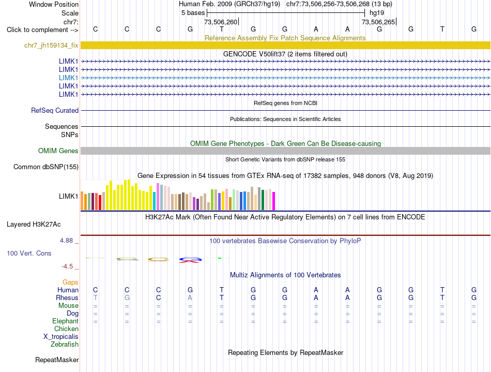The height and width of the screenshot is (372, 491).
Task: Click the Scale label
Action: (x=70, y=13)
